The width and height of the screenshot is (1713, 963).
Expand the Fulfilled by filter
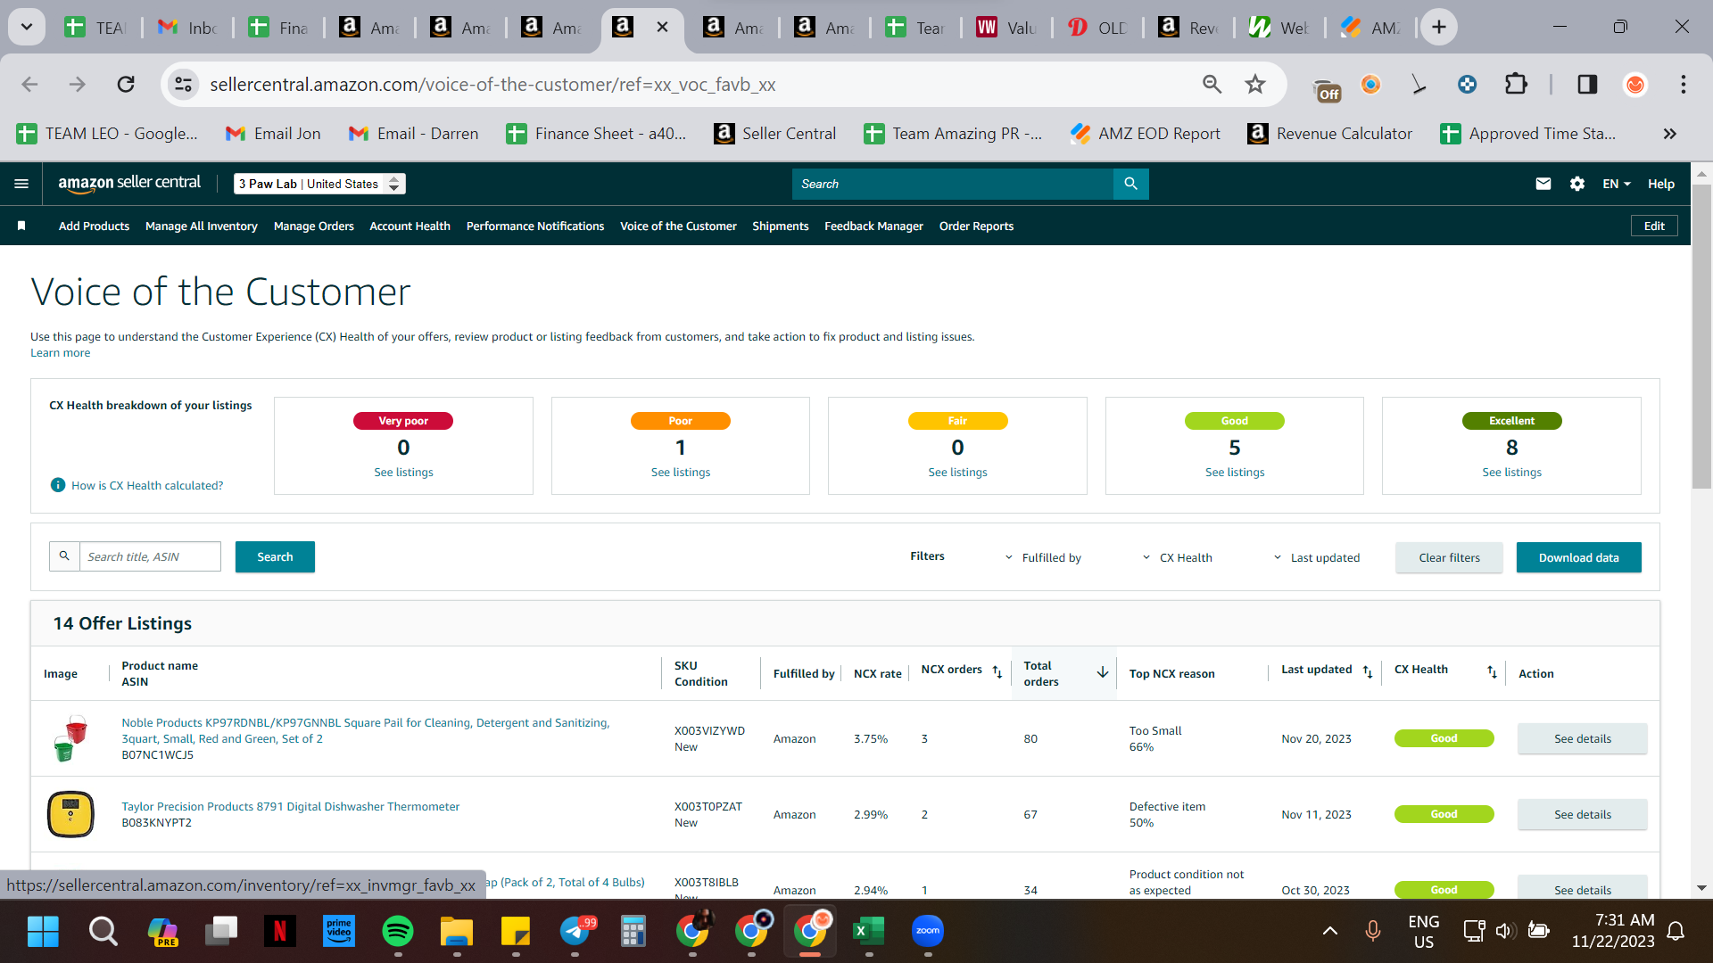click(1043, 557)
